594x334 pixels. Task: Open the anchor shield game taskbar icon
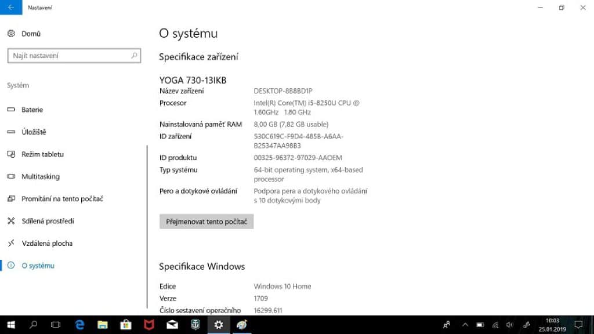(x=195, y=325)
